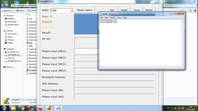Click the Stop button in WriteIMEI
Image resolution: width=198 pixels, height=111 pixels.
pyautogui.click(x=136, y=10)
